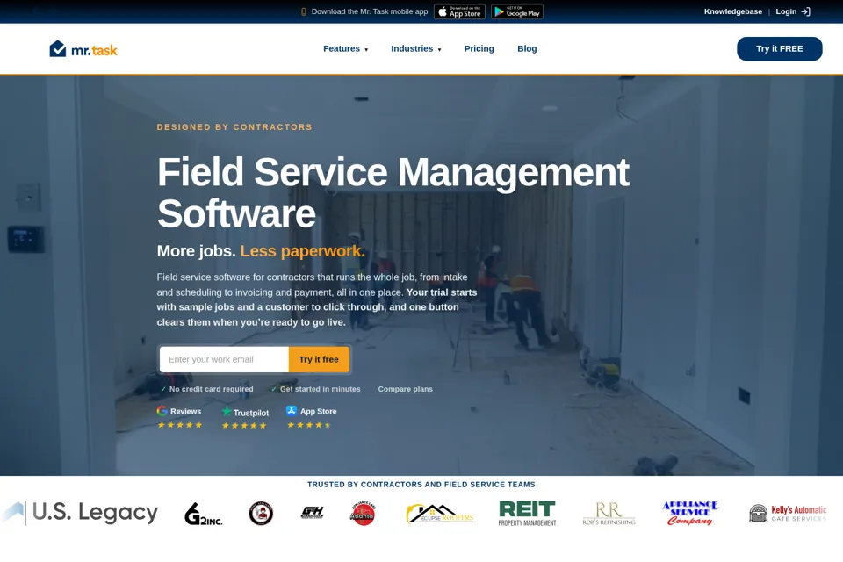
Task: Click the U.S. Legacy logo
Action: [x=80, y=513]
